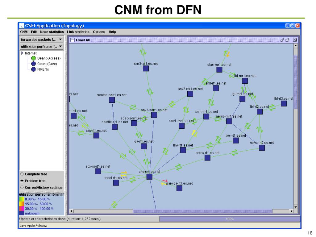
Task: Select the snv-cr1.es.net node square
Action: [x=149, y=177]
